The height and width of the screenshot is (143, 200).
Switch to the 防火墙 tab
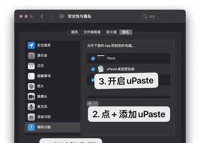point(111,32)
